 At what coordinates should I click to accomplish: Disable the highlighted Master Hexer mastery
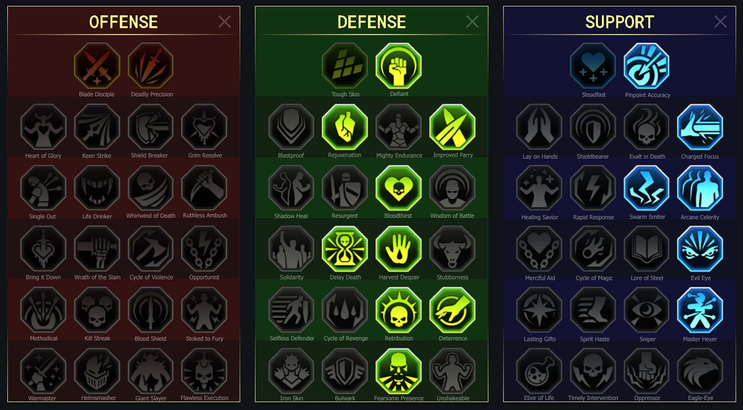coord(700,310)
